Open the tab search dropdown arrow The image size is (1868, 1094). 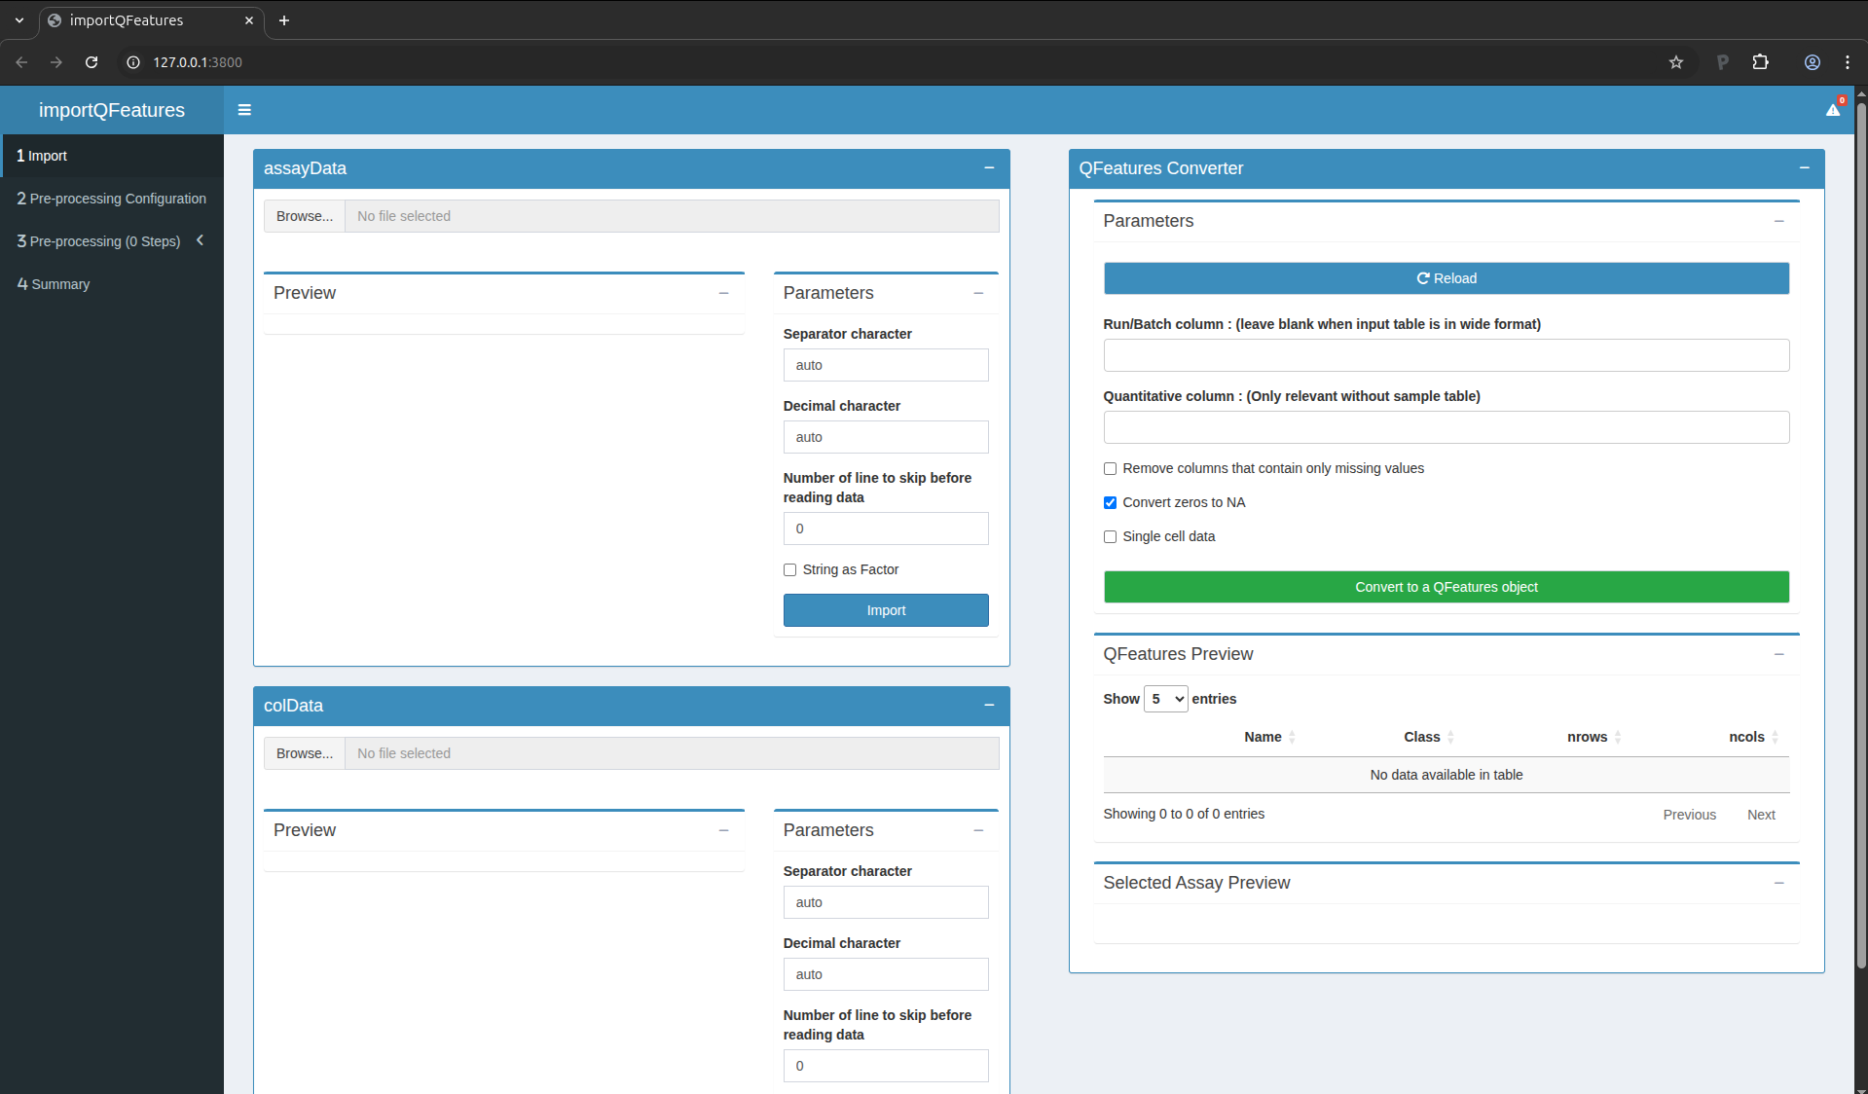point(19,20)
